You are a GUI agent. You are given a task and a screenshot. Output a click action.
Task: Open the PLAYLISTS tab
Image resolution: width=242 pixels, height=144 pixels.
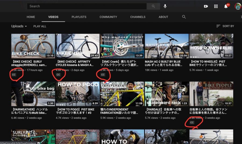tap(79, 17)
